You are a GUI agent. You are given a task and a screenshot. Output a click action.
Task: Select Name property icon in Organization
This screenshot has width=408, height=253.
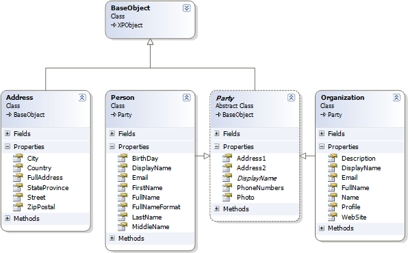pos(332,197)
